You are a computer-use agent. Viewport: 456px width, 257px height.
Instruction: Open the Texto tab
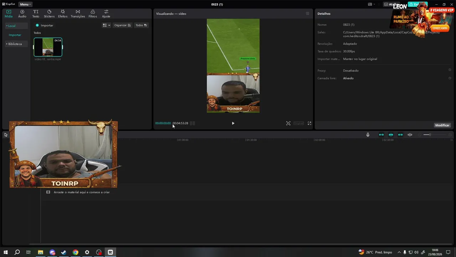click(x=36, y=14)
